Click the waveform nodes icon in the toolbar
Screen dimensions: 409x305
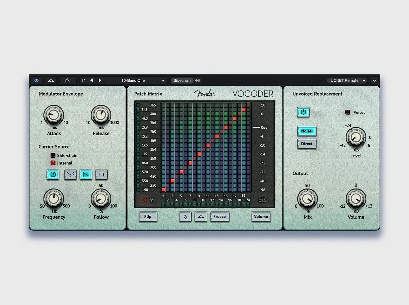[x=68, y=80]
